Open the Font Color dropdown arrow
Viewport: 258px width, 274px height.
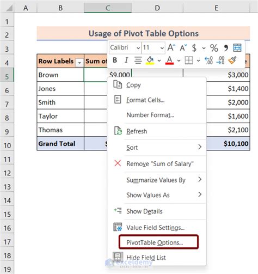179,60
